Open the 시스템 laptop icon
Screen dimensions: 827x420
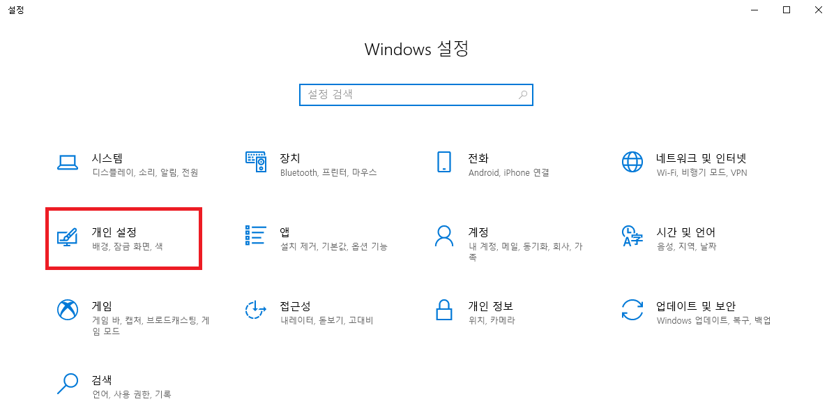(x=68, y=163)
